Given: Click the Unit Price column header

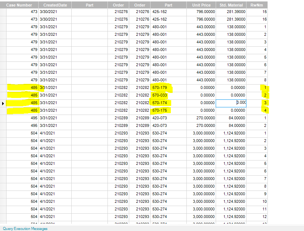Looking at the screenshot, I should [201, 5].
